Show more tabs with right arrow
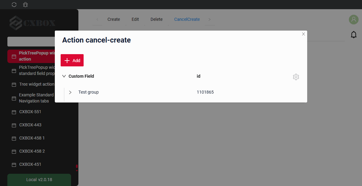362x186 pixels. point(209,19)
